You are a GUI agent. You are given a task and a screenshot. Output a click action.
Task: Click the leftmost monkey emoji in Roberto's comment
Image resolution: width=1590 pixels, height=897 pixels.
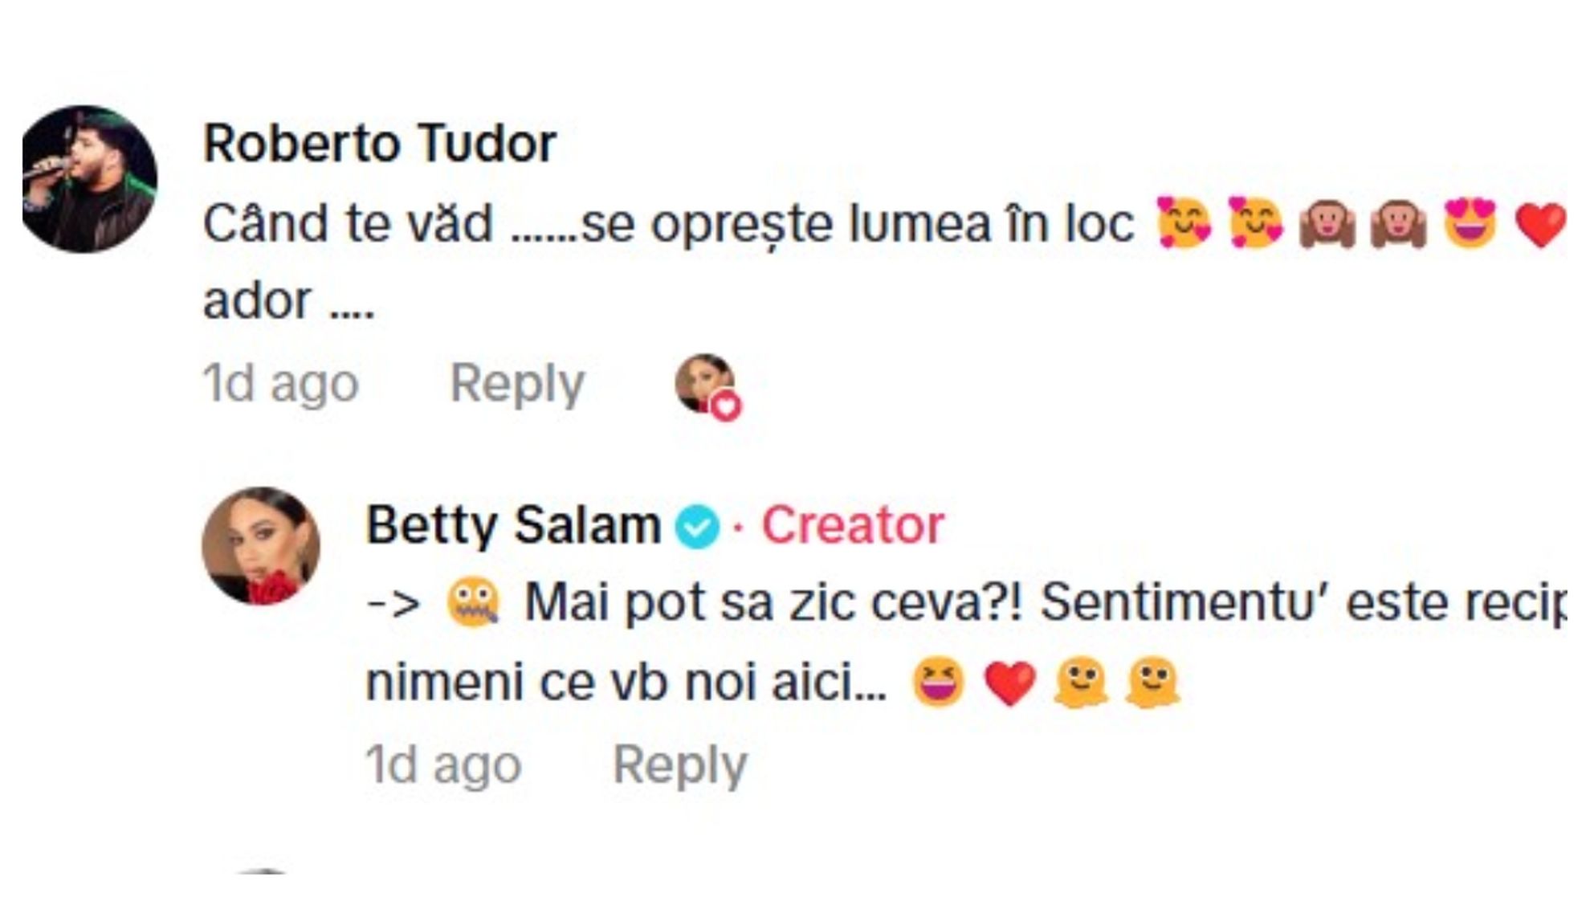tap(1327, 223)
